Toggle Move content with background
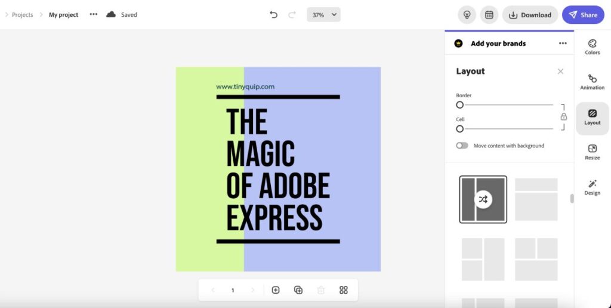Screen dimensions: 611x308 (x=462, y=146)
